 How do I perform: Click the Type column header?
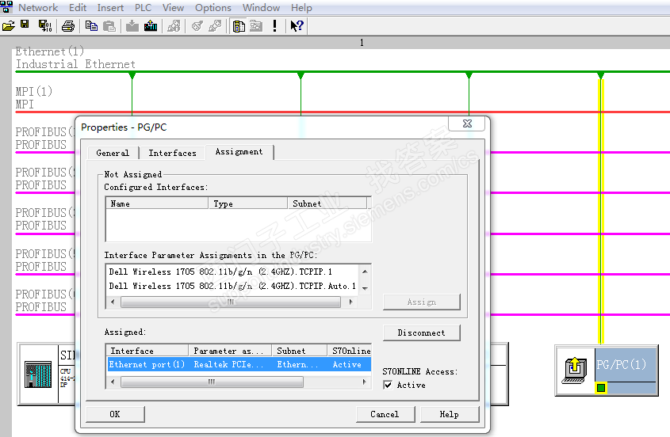tap(248, 203)
